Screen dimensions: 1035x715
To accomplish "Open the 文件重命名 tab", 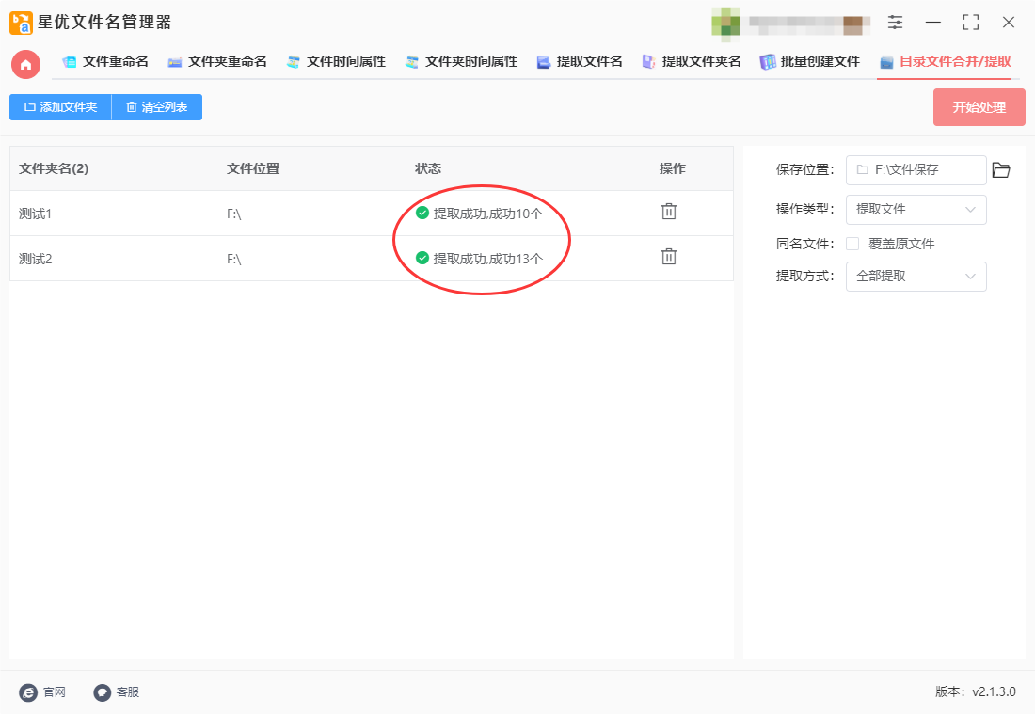I will pyautogui.click(x=105, y=62).
